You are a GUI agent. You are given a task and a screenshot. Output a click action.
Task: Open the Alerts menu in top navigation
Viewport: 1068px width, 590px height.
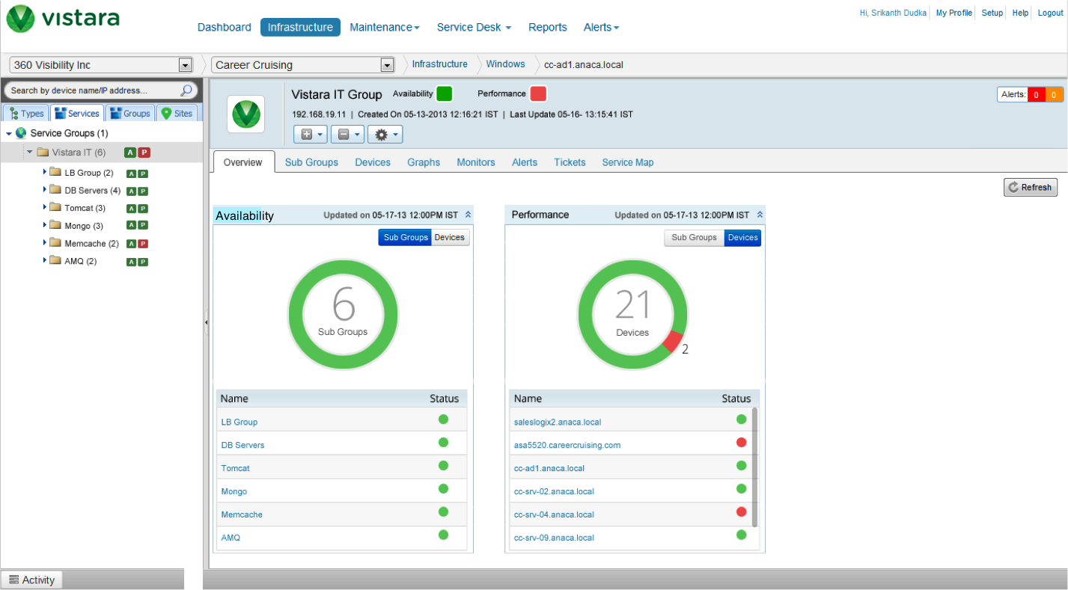[x=602, y=27]
